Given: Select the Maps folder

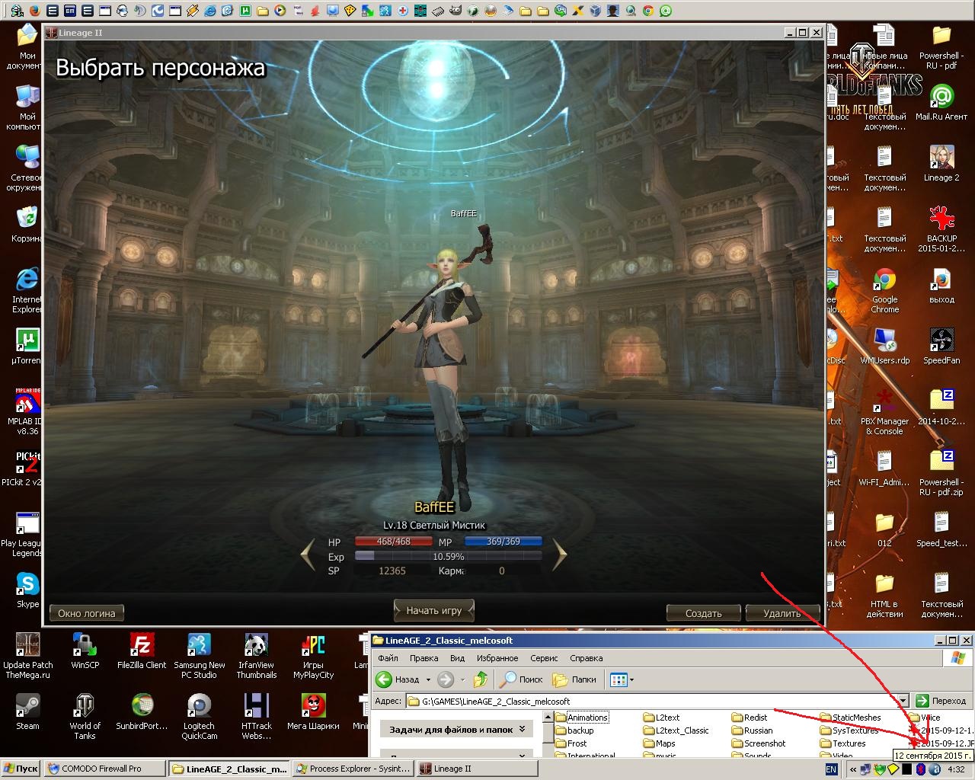Looking at the screenshot, I should click(659, 743).
